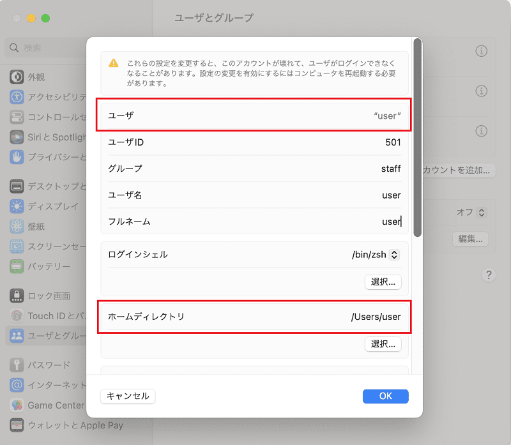Click the ユーザID field value 501
511x445 pixels.
pos(393,142)
